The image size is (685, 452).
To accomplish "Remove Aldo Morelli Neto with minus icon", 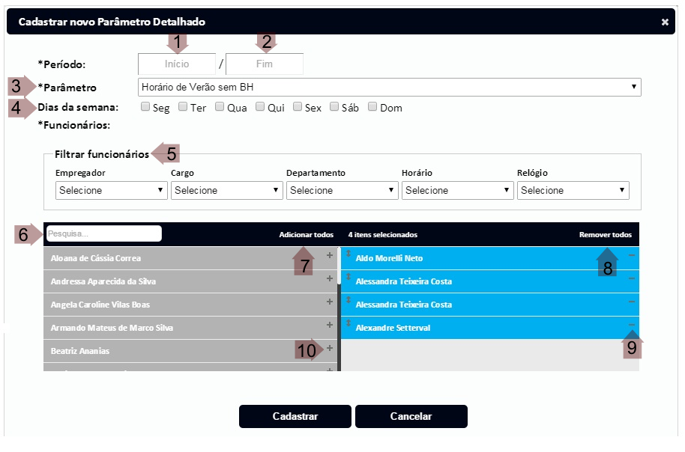I will click(631, 255).
